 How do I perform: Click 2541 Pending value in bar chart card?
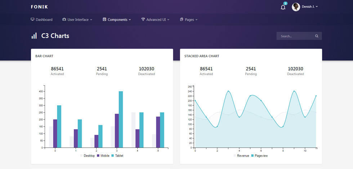click(x=102, y=69)
